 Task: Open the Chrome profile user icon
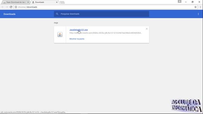(180, 1)
